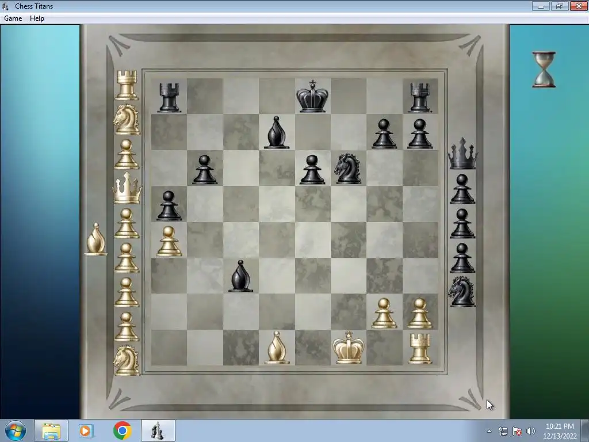Image resolution: width=589 pixels, height=442 pixels.
Task: Select the white pawn on h2
Action: tap(420, 313)
